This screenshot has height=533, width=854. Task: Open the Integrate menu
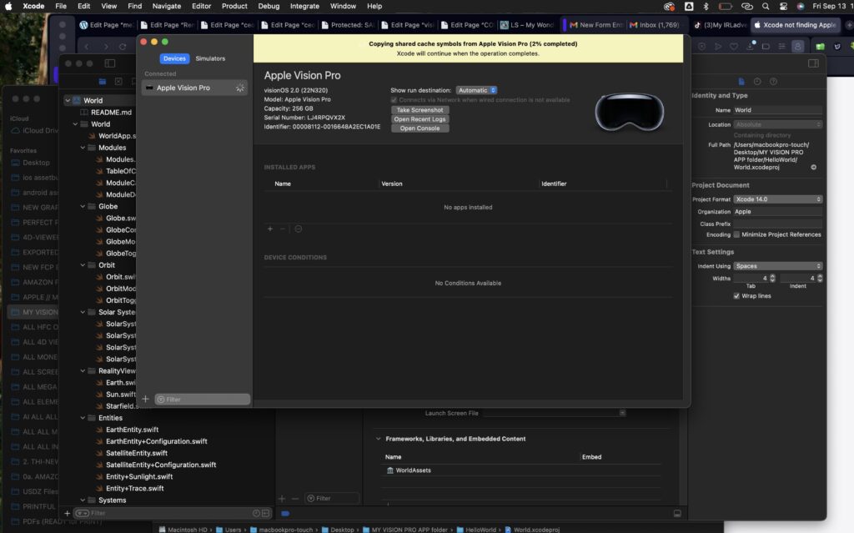[304, 6]
